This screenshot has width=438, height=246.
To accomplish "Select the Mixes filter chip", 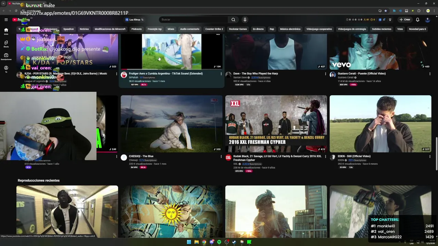I will pos(171,29).
